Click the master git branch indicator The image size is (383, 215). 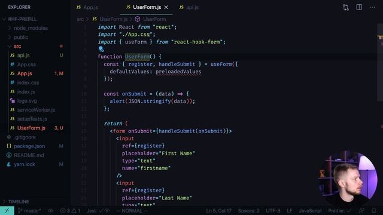point(29,211)
